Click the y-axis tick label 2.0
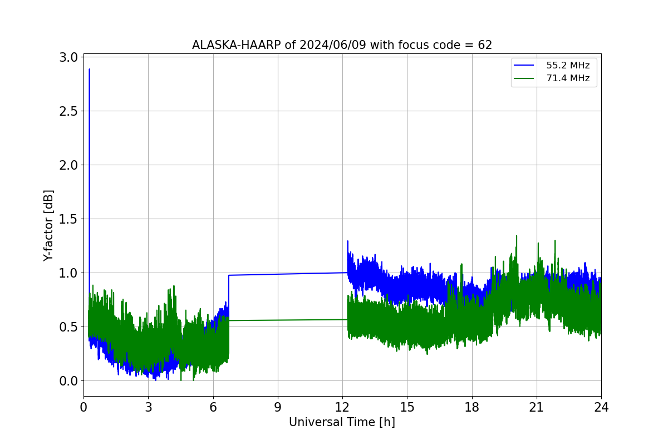Image resolution: width=668 pixels, height=445 pixels. [x=68, y=165]
